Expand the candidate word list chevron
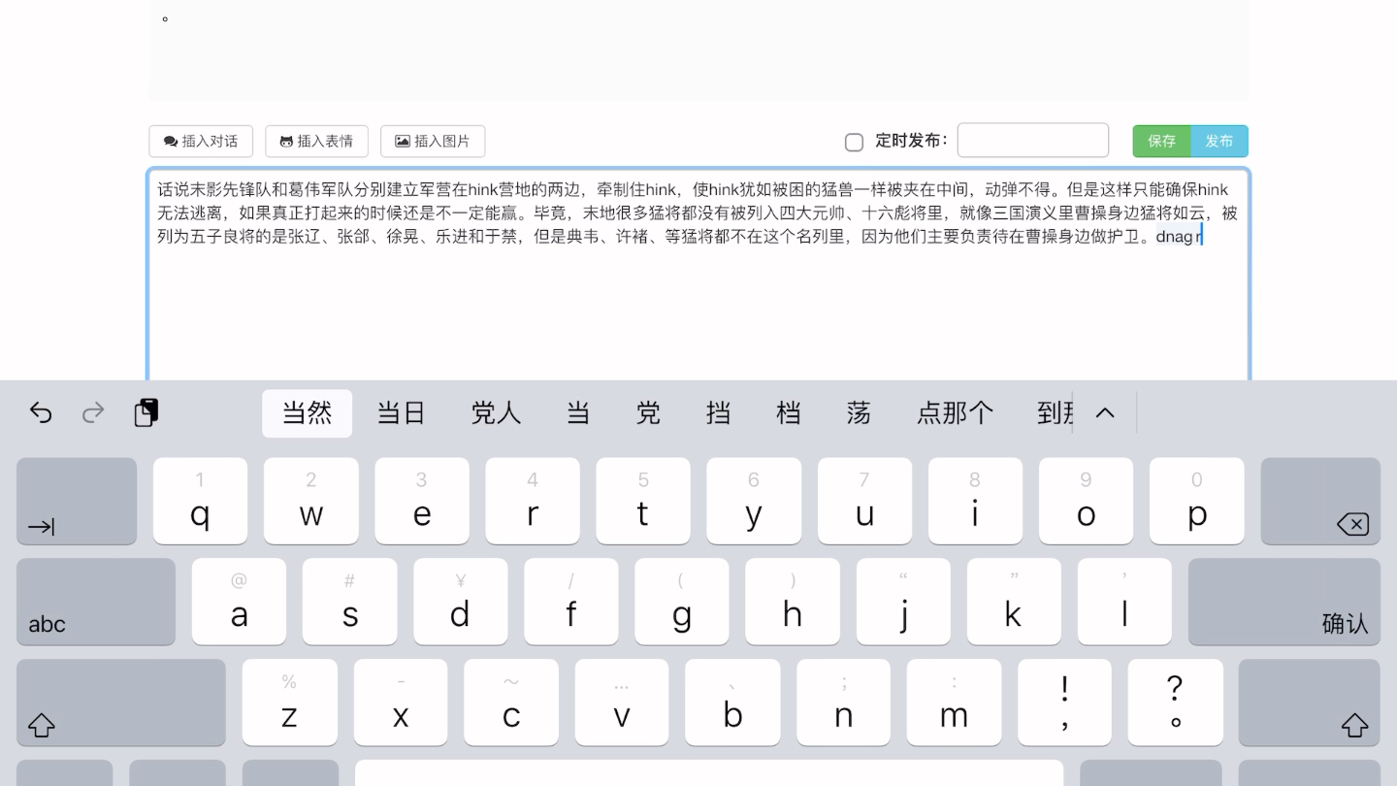The image size is (1397, 786). click(x=1105, y=413)
